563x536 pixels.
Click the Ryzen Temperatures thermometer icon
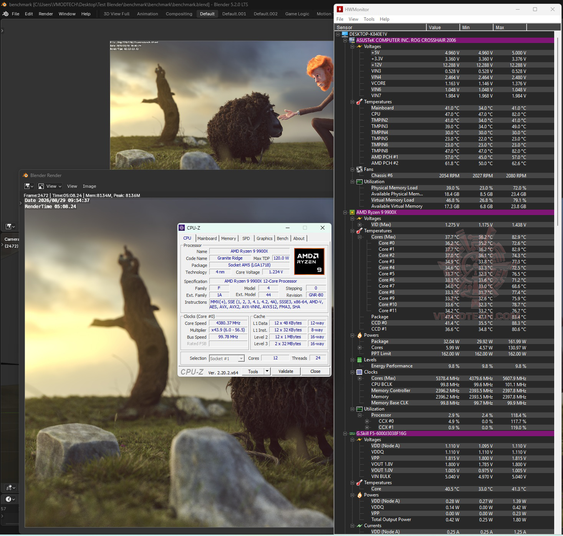(x=359, y=231)
